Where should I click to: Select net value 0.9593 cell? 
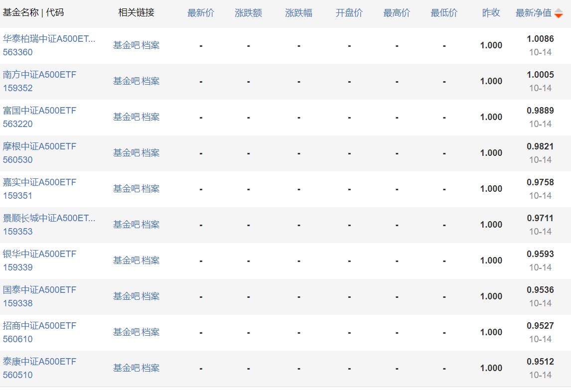[540, 254]
